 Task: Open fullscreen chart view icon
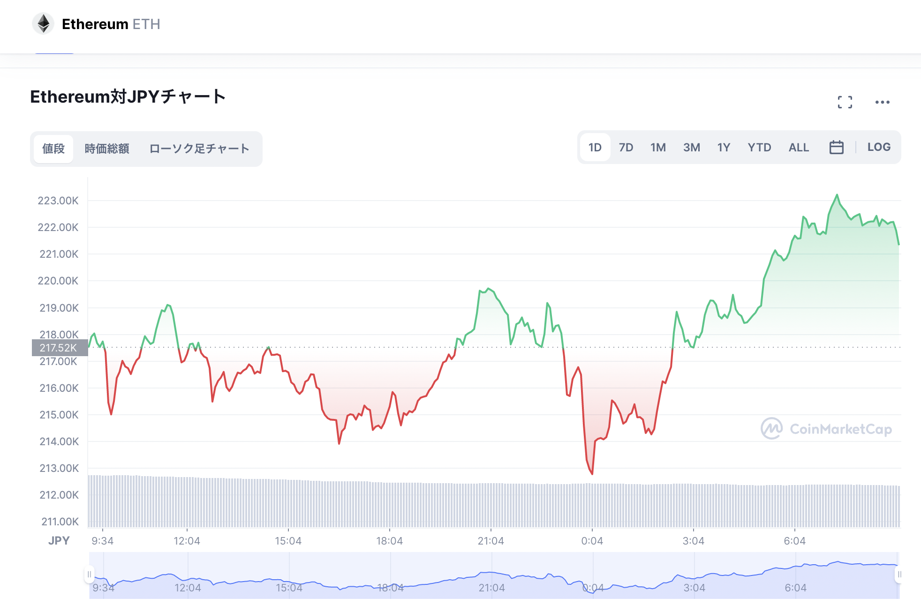click(845, 102)
